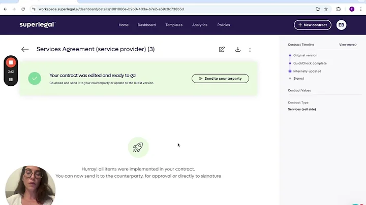This screenshot has width=366, height=205.
Task: Download the contract
Action: tap(237, 49)
